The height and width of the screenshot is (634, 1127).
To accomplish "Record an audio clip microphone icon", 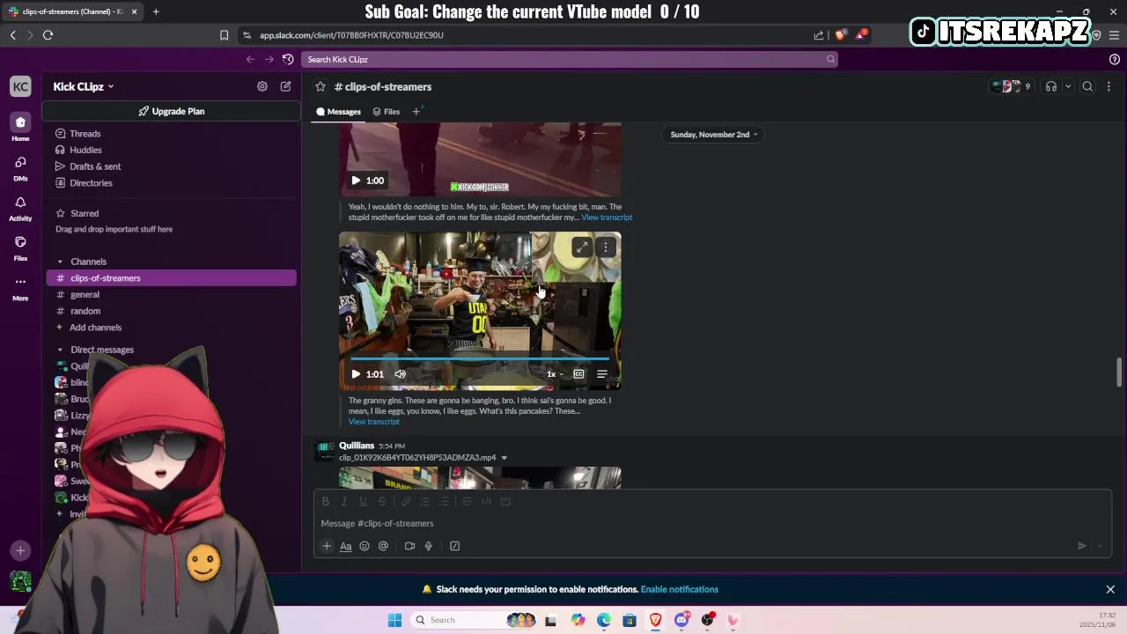I will (429, 546).
